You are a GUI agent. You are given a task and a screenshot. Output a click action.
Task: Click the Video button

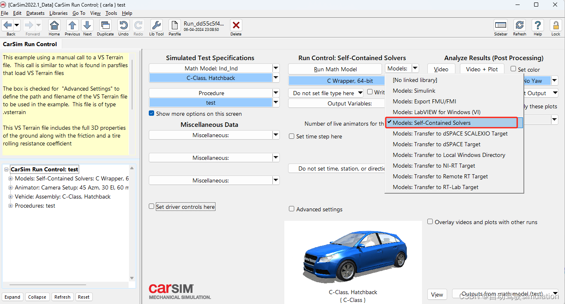click(441, 69)
